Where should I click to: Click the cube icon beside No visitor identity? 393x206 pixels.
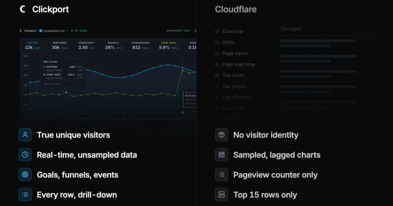click(x=222, y=135)
